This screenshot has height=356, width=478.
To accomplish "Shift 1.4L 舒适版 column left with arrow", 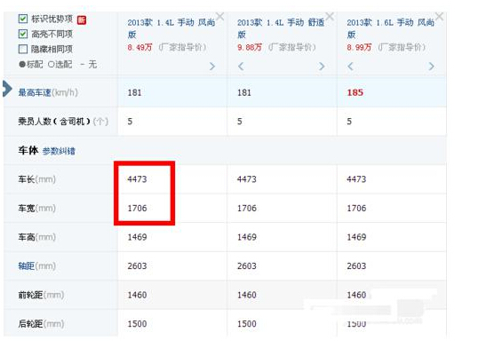I will 241,66.
